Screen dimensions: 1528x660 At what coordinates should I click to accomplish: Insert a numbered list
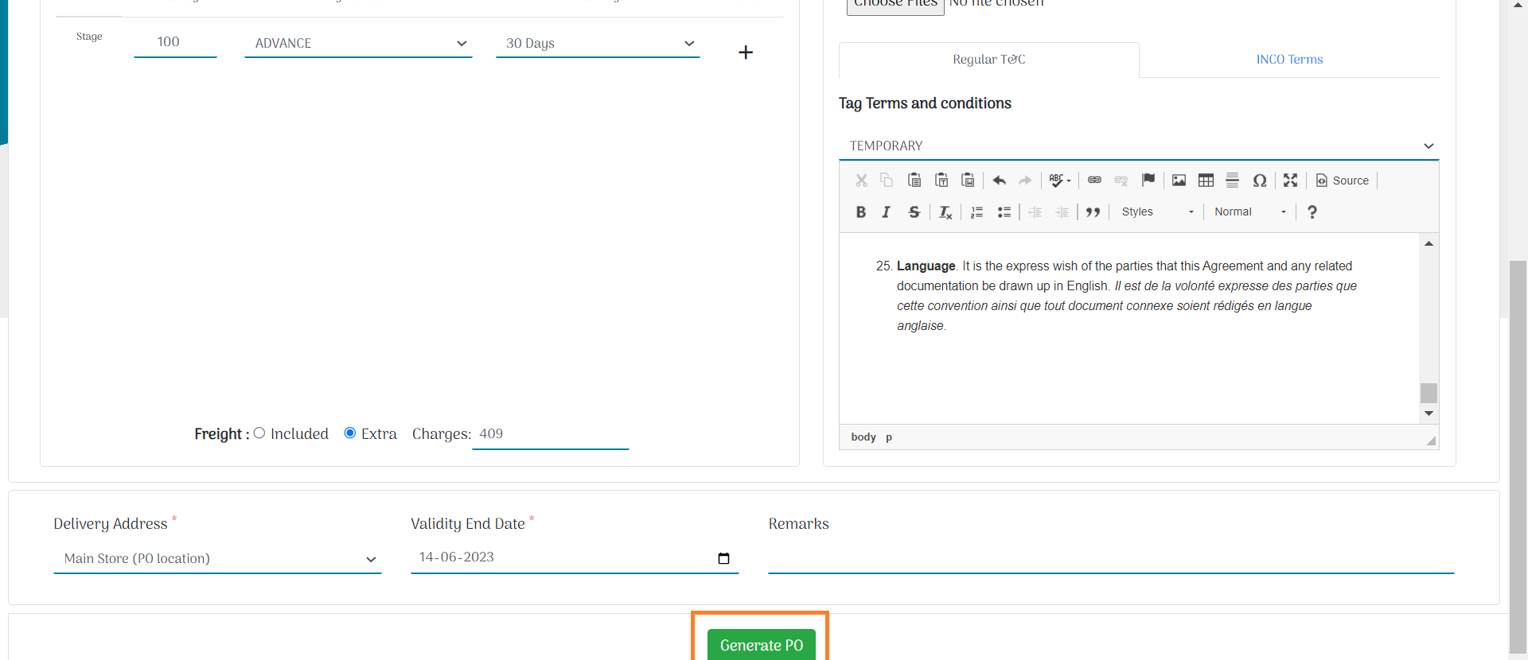[976, 212]
